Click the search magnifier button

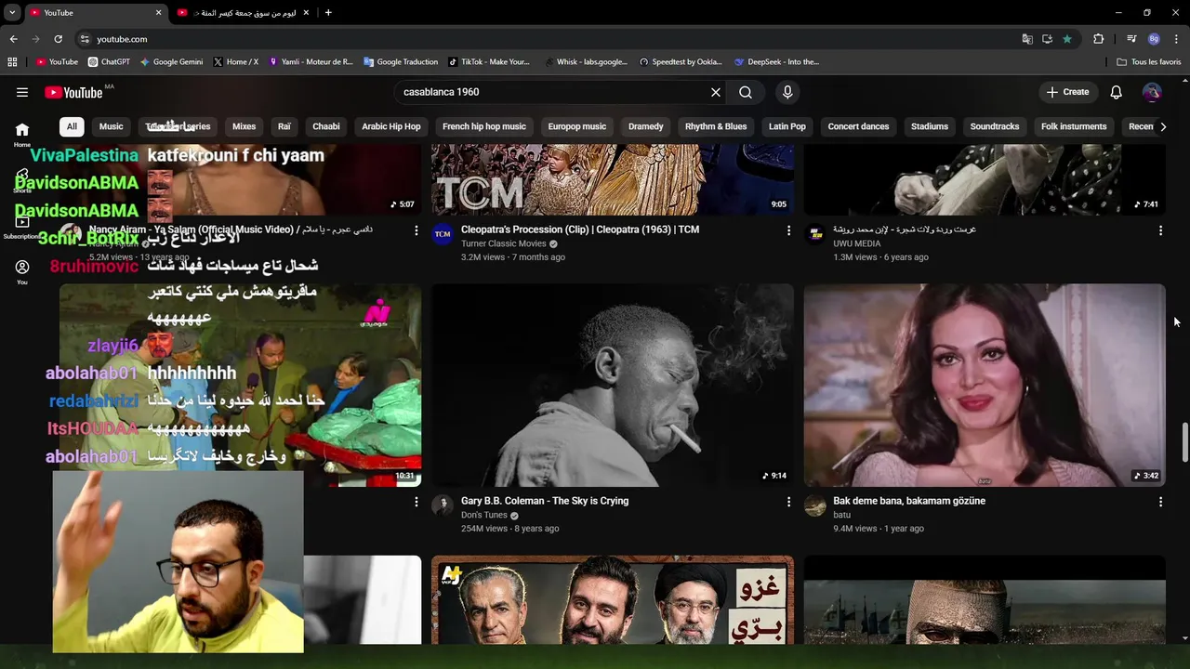point(746,92)
